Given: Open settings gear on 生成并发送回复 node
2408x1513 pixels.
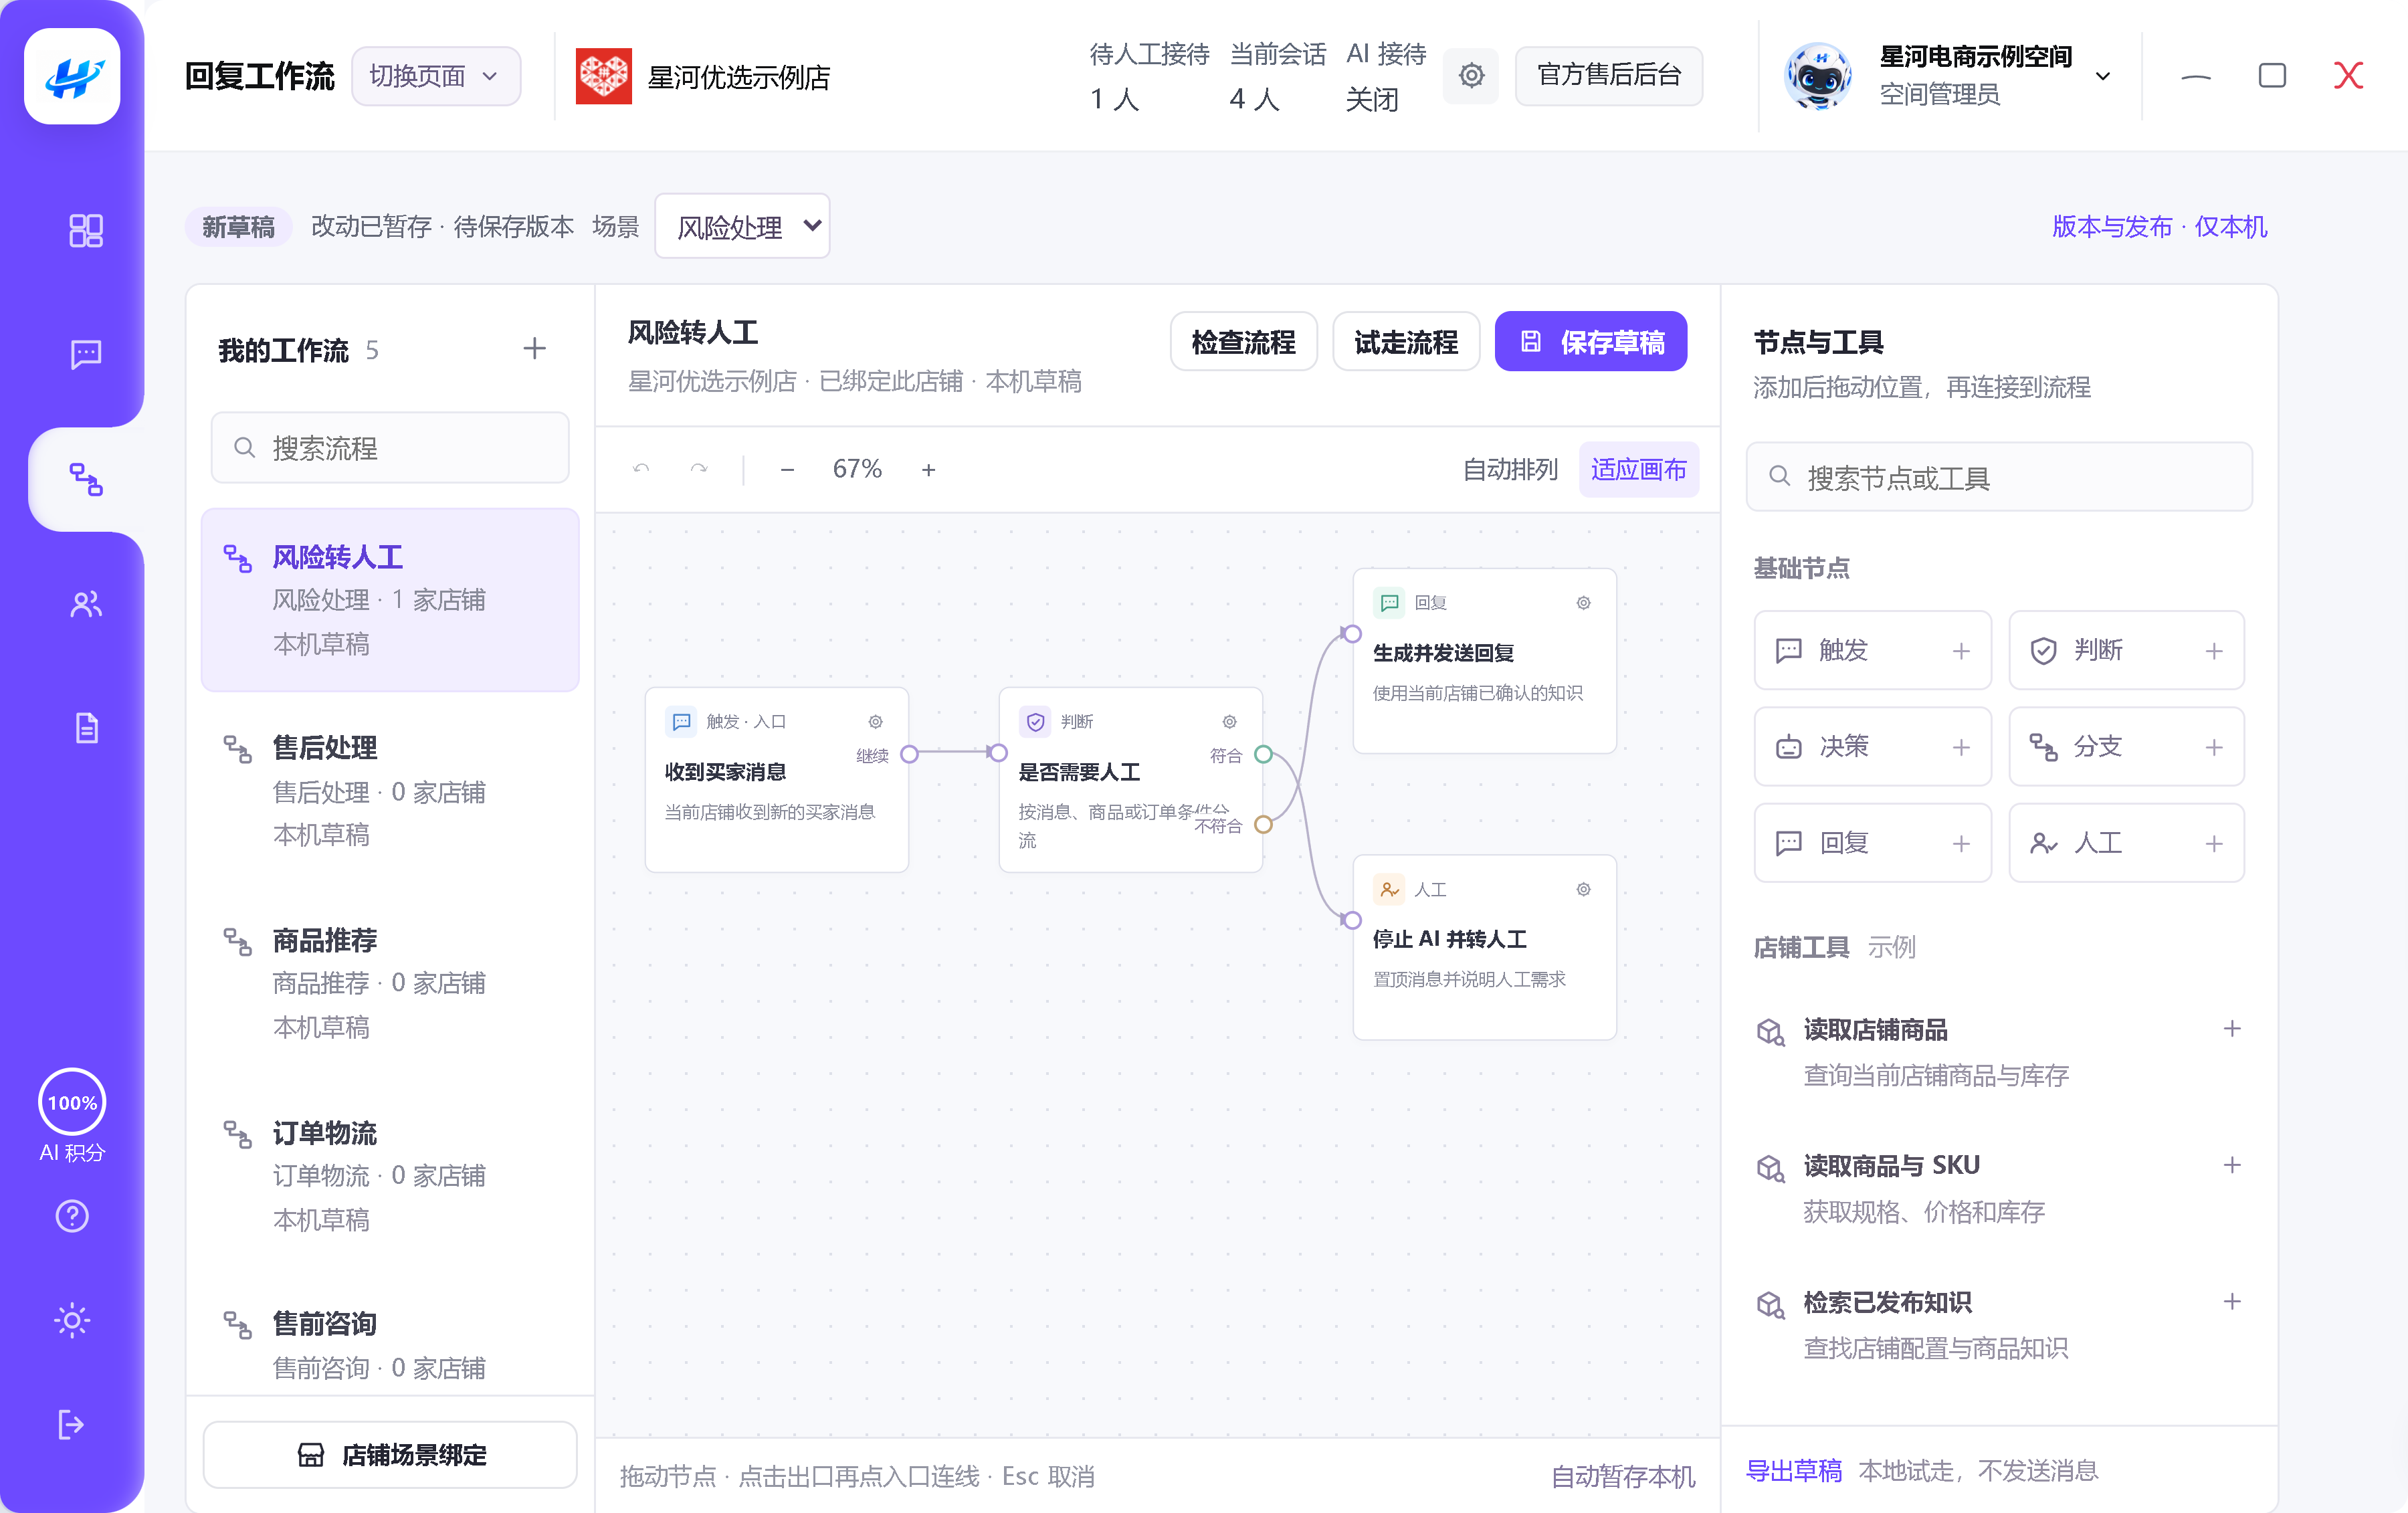Looking at the screenshot, I should 1584,603.
